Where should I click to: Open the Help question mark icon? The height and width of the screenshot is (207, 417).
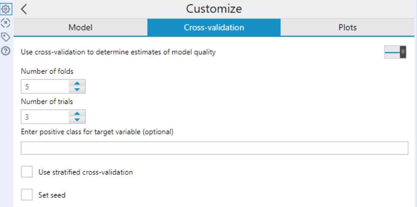6,51
